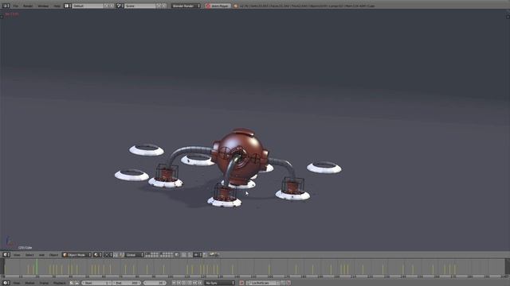
Task: Toggle the snap during transform icon
Action: [x=190, y=255]
